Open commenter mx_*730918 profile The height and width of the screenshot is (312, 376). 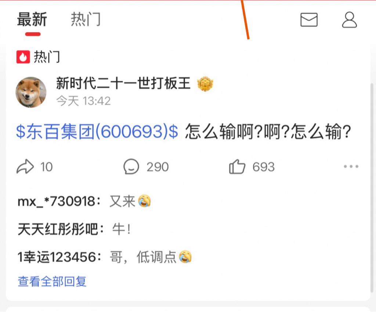(x=57, y=201)
